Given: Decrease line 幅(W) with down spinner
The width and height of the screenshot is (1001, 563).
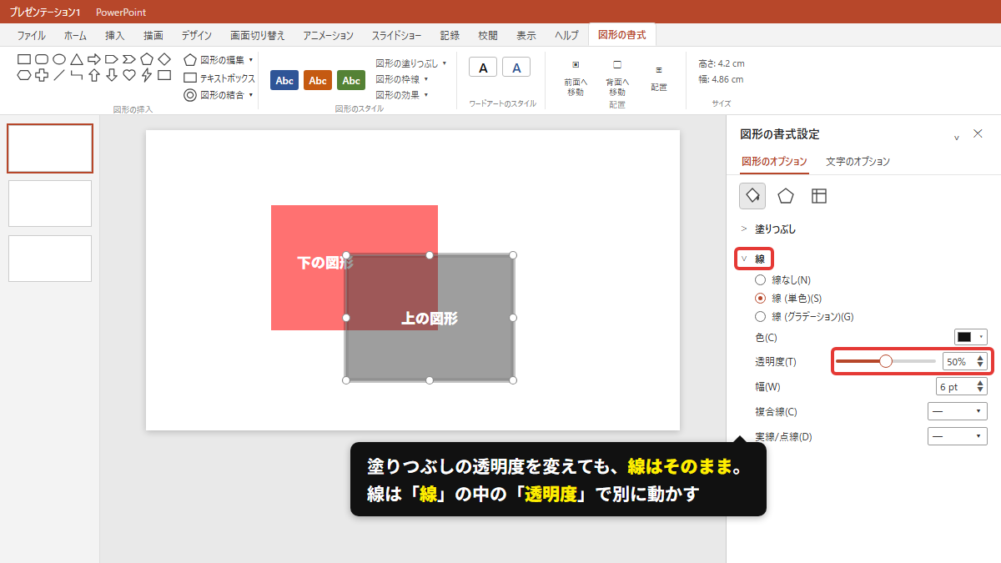Looking at the screenshot, I should (x=980, y=390).
